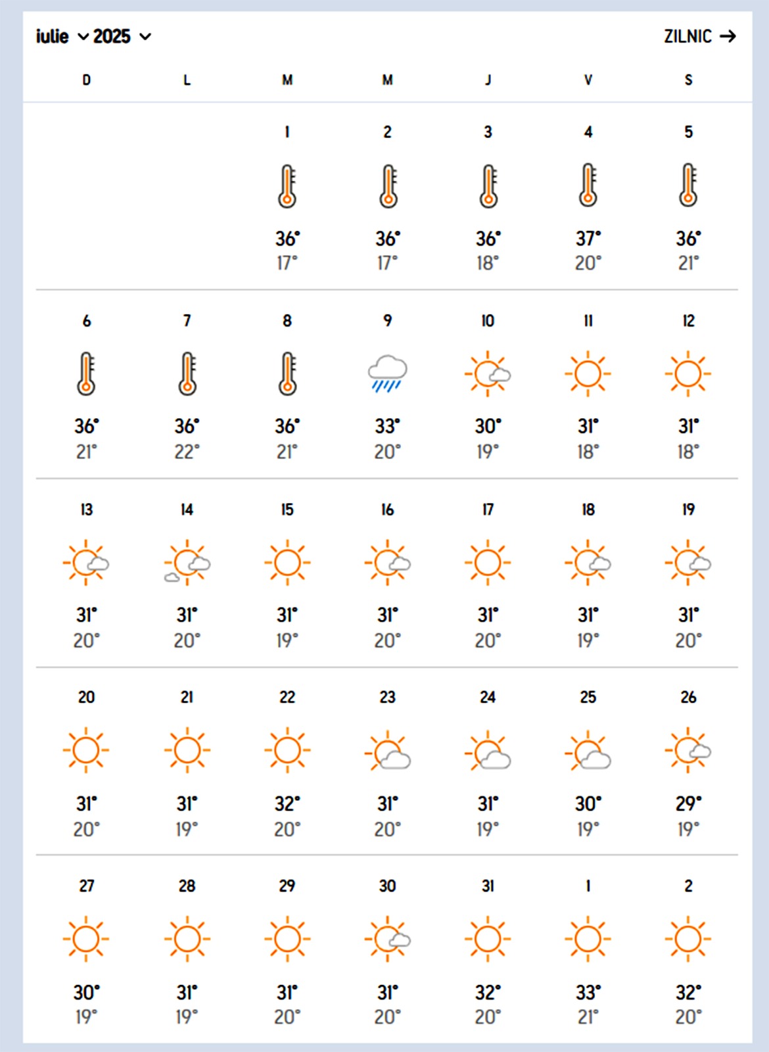
Task: Click the mostly cloudy icon on July 24
Action: 488,751
